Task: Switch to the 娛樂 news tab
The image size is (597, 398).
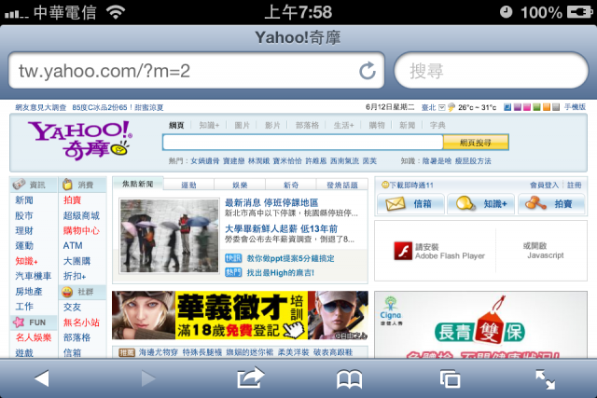Action: (240, 185)
